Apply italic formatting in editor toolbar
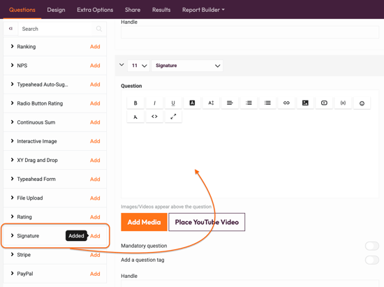The height and width of the screenshot is (287, 384). [x=154, y=103]
